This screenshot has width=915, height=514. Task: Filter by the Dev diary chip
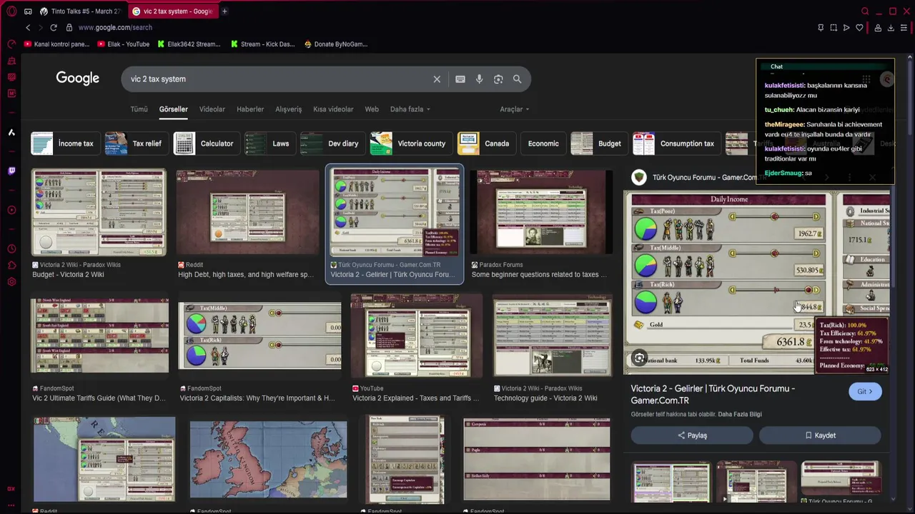tap(332, 143)
